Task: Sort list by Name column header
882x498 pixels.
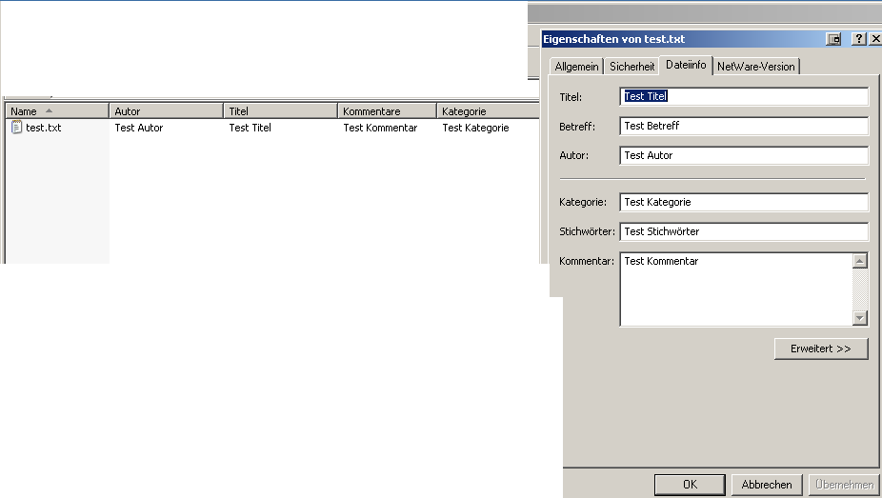Action: click(x=55, y=111)
